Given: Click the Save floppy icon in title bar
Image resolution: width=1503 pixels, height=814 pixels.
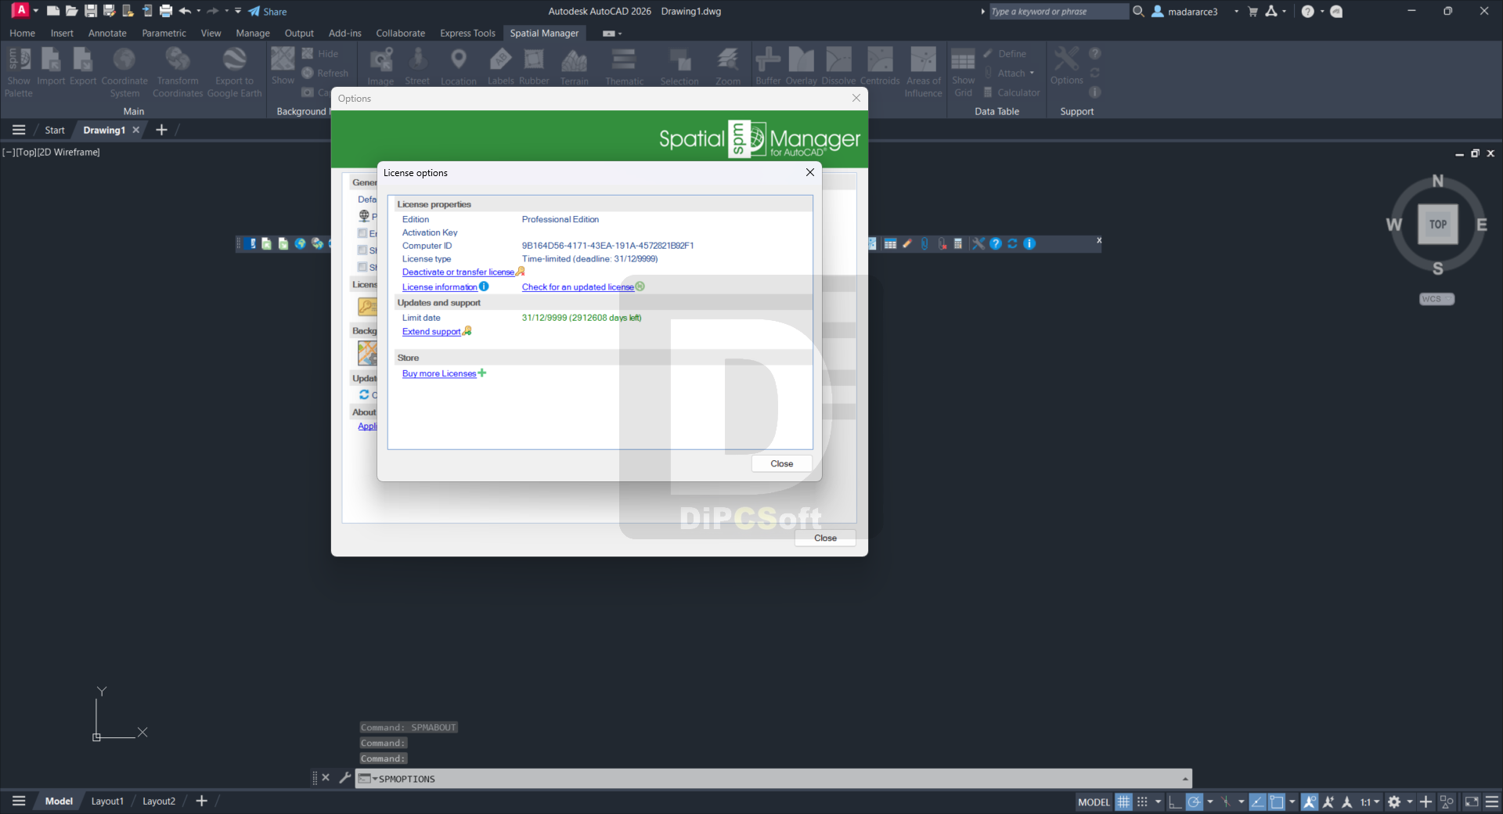Looking at the screenshot, I should click(91, 11).
